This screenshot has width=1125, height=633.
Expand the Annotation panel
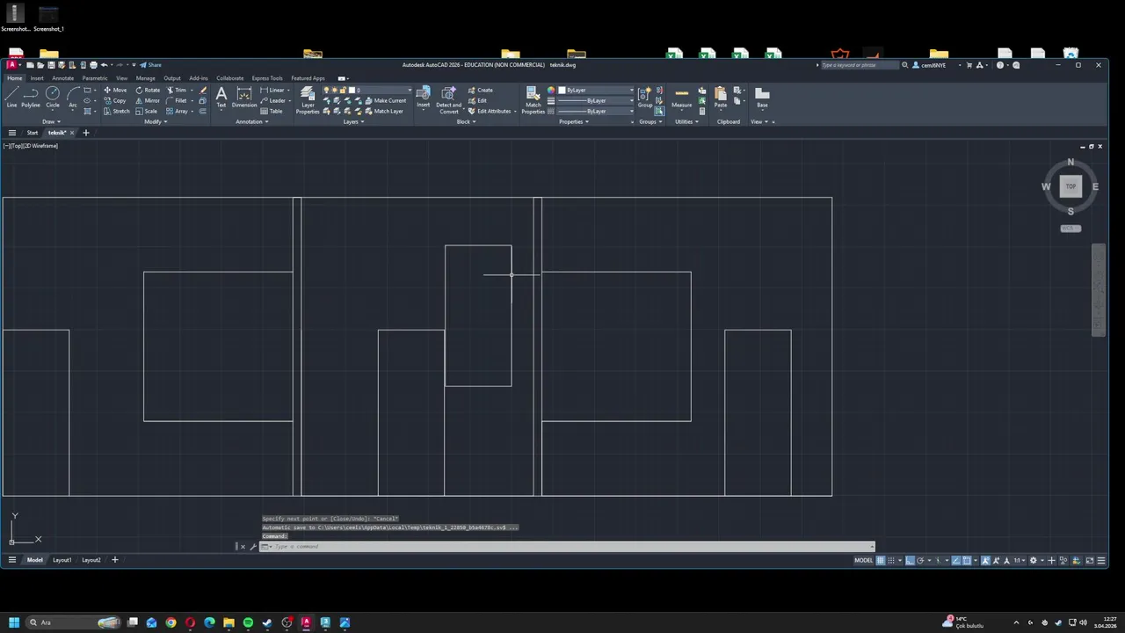pyautogui.click(x=251, y=121)
